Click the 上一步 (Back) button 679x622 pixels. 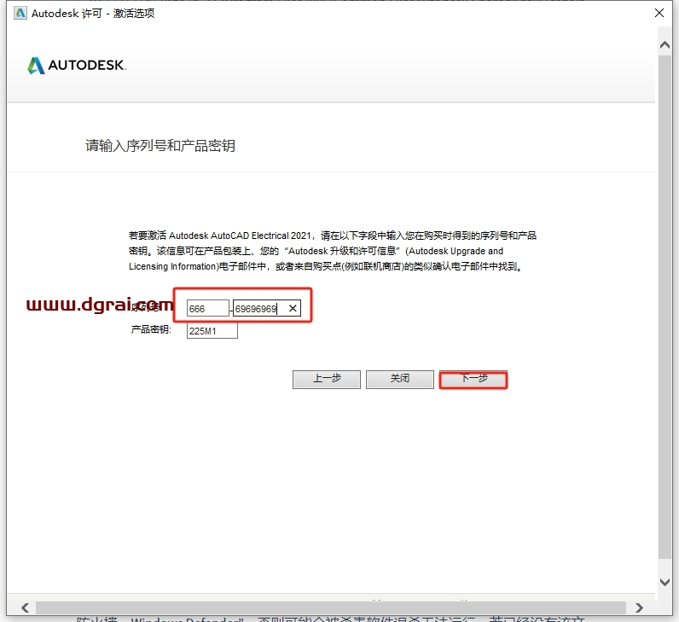coord(327,380)
